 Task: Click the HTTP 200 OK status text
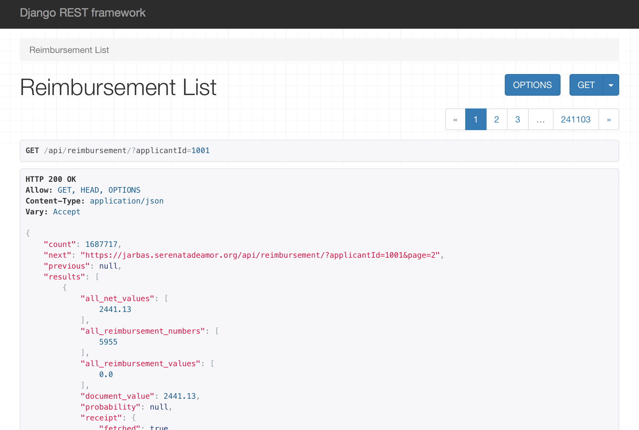pos(51,179)
